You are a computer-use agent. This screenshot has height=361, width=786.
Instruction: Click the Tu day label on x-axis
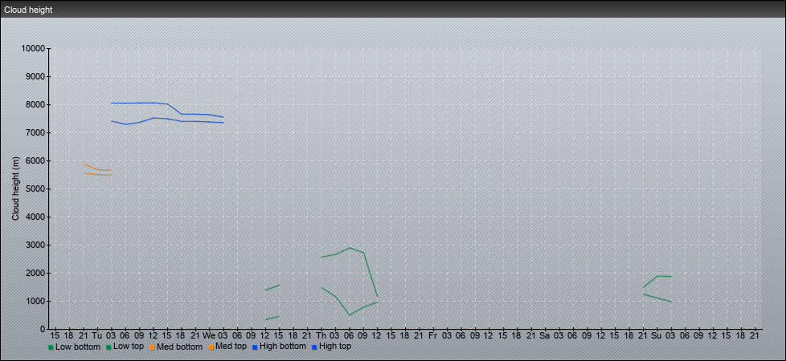(97, 336)
